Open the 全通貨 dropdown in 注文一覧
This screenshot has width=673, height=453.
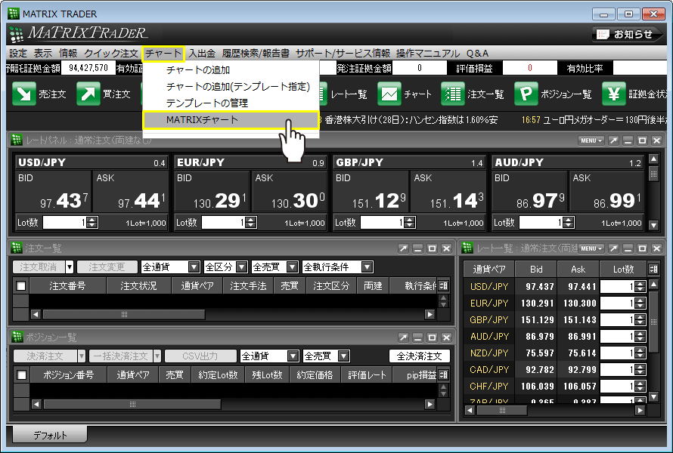click(x=171, y=267)
